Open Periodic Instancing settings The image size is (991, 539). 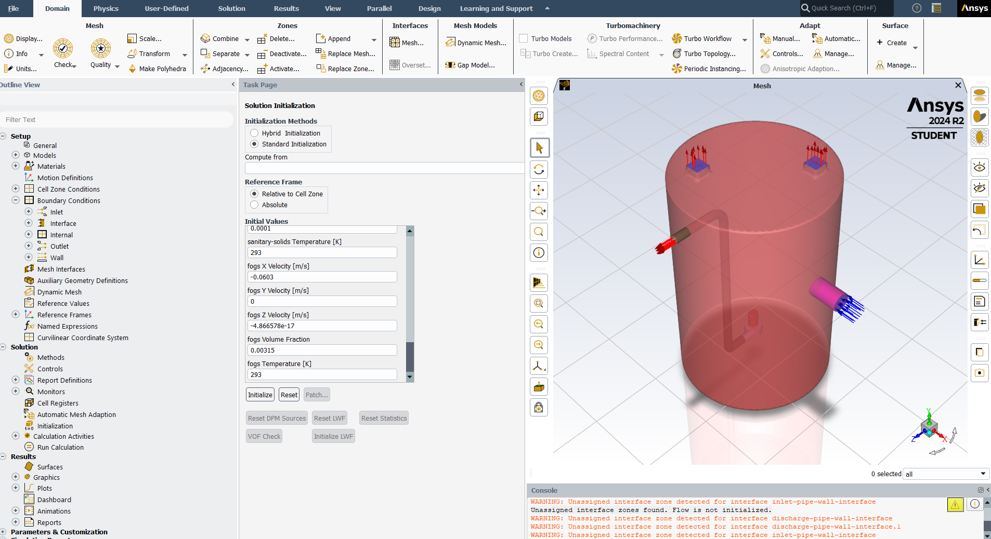click(709, 69)
